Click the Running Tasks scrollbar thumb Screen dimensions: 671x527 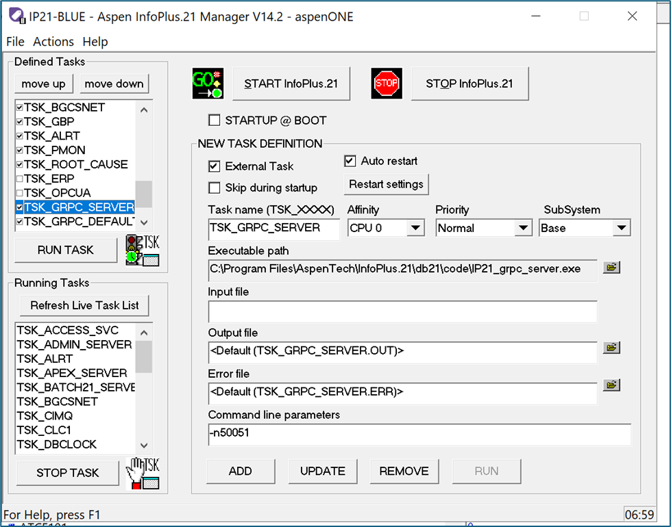coord(144,357)
